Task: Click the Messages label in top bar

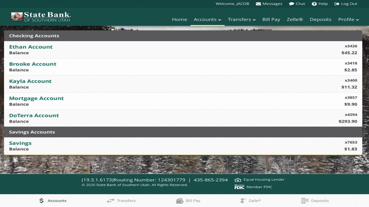Action: coord(272,4)
